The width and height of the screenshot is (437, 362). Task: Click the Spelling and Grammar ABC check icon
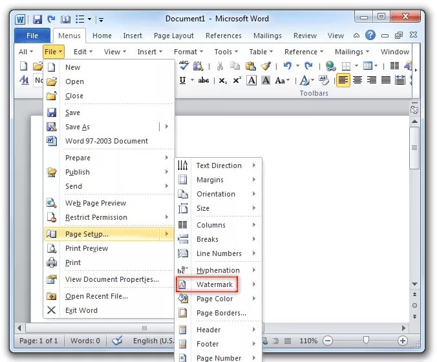click(x=184, y=66)
